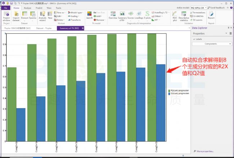
Task: Expand the Properties header arrow
Action: pos(226,33)
